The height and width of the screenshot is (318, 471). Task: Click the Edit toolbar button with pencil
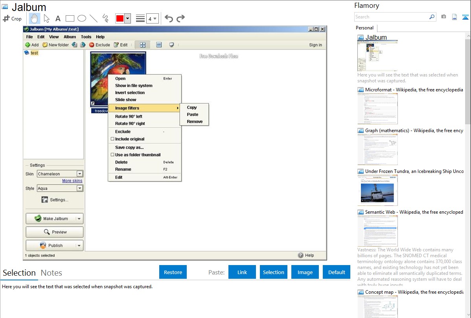click(121, 45)
